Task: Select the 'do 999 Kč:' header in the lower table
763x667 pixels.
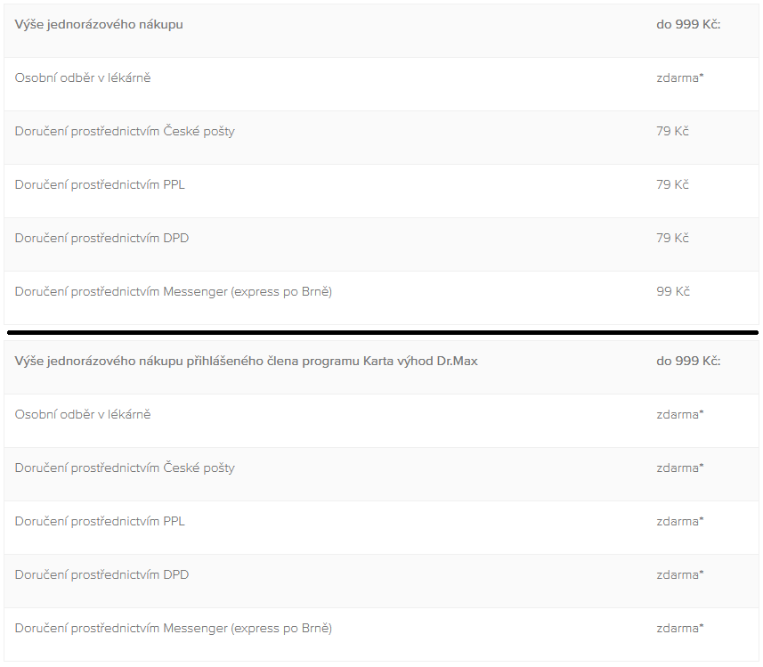Action: pyautogui.click(x=688, y=362)
